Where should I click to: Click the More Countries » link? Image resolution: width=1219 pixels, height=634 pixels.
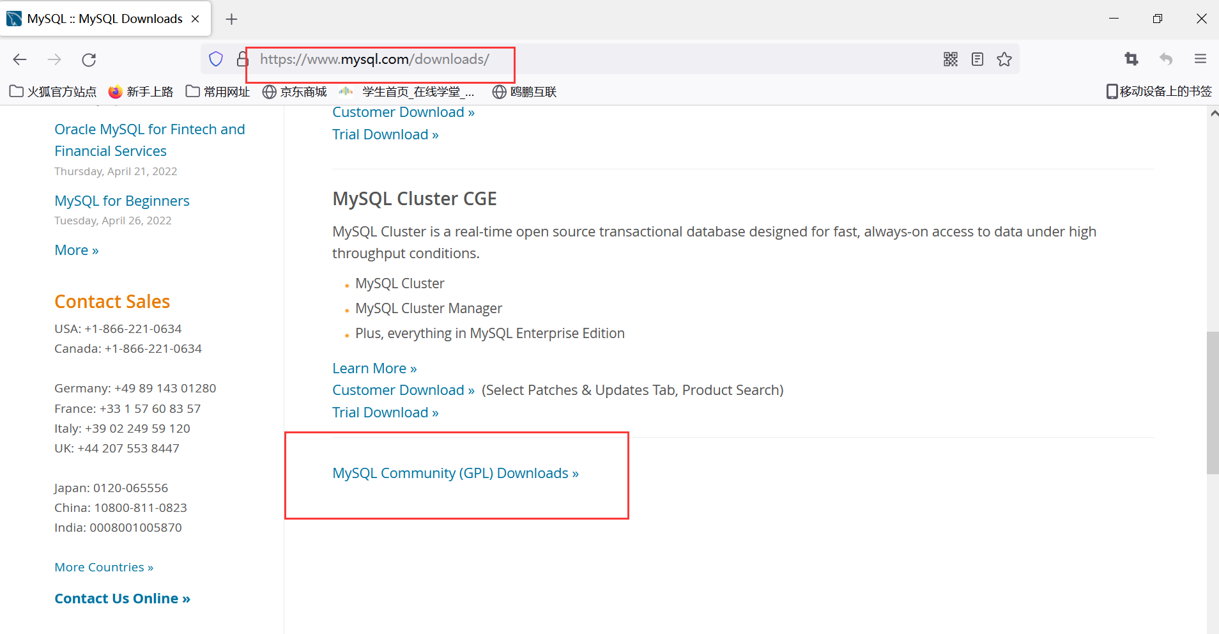tap(104, 567)
